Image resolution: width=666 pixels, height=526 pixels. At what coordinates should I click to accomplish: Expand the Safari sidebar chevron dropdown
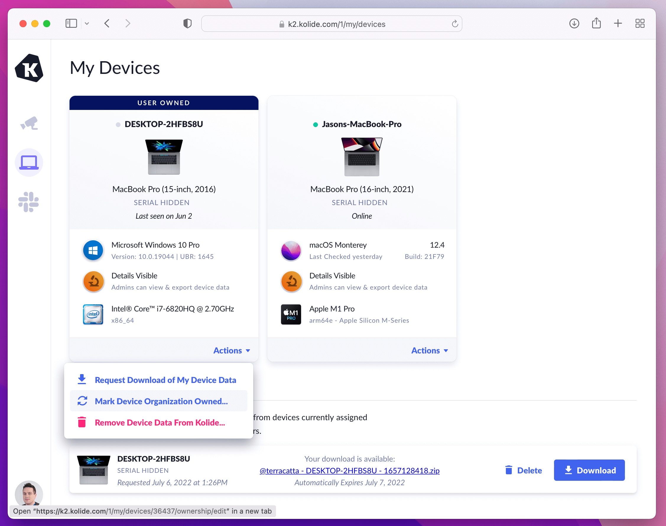click(x=87, y=24)
